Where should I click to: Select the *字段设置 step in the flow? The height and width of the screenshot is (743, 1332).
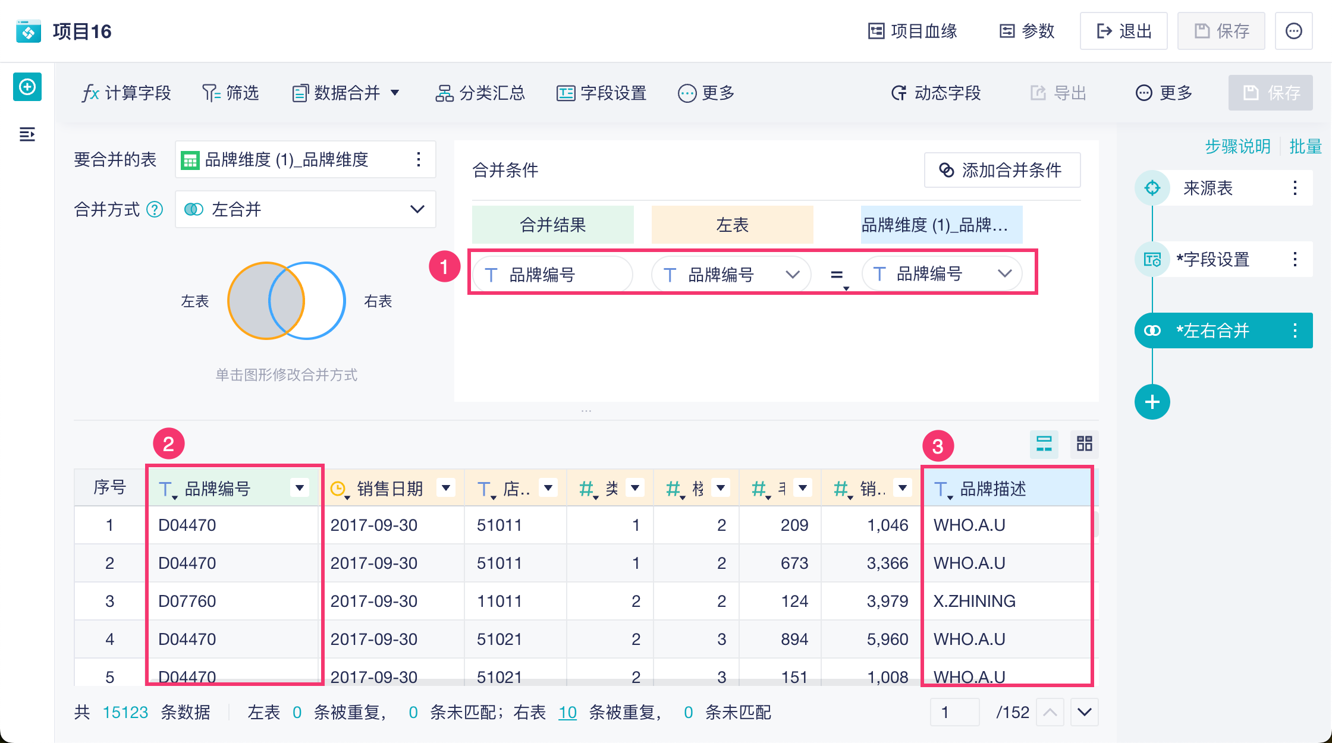[1212, 260]
